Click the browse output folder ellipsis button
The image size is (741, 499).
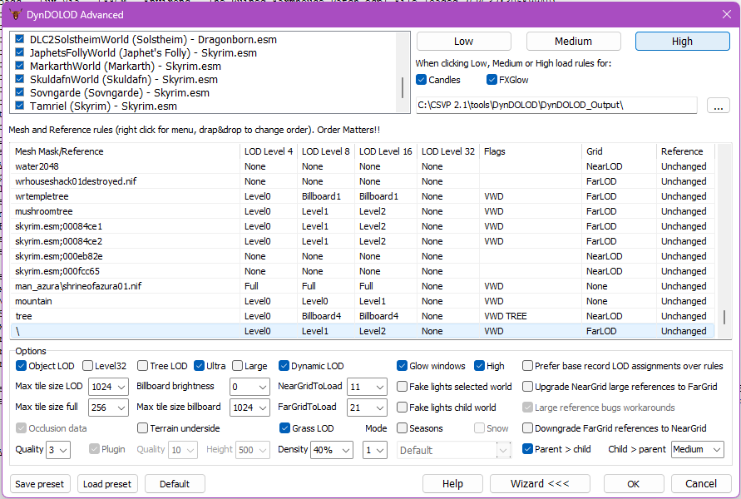pyautogui.click(x=718, y=106)
